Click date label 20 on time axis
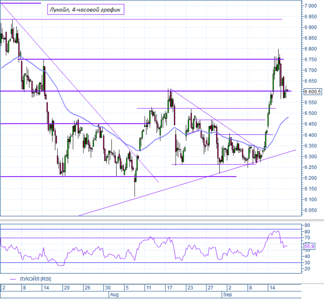 [x=67, y=287]
